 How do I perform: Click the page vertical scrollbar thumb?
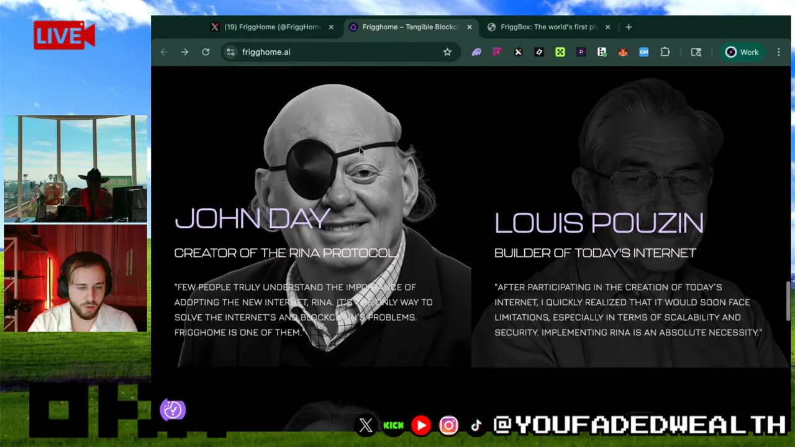coord(788,302)
